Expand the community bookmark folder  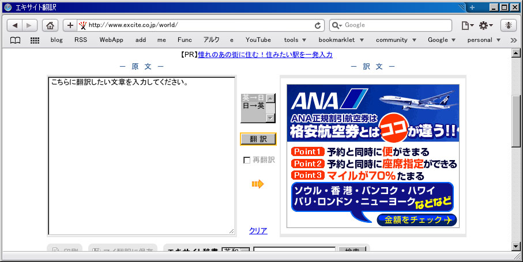click(x=396, y=40)
